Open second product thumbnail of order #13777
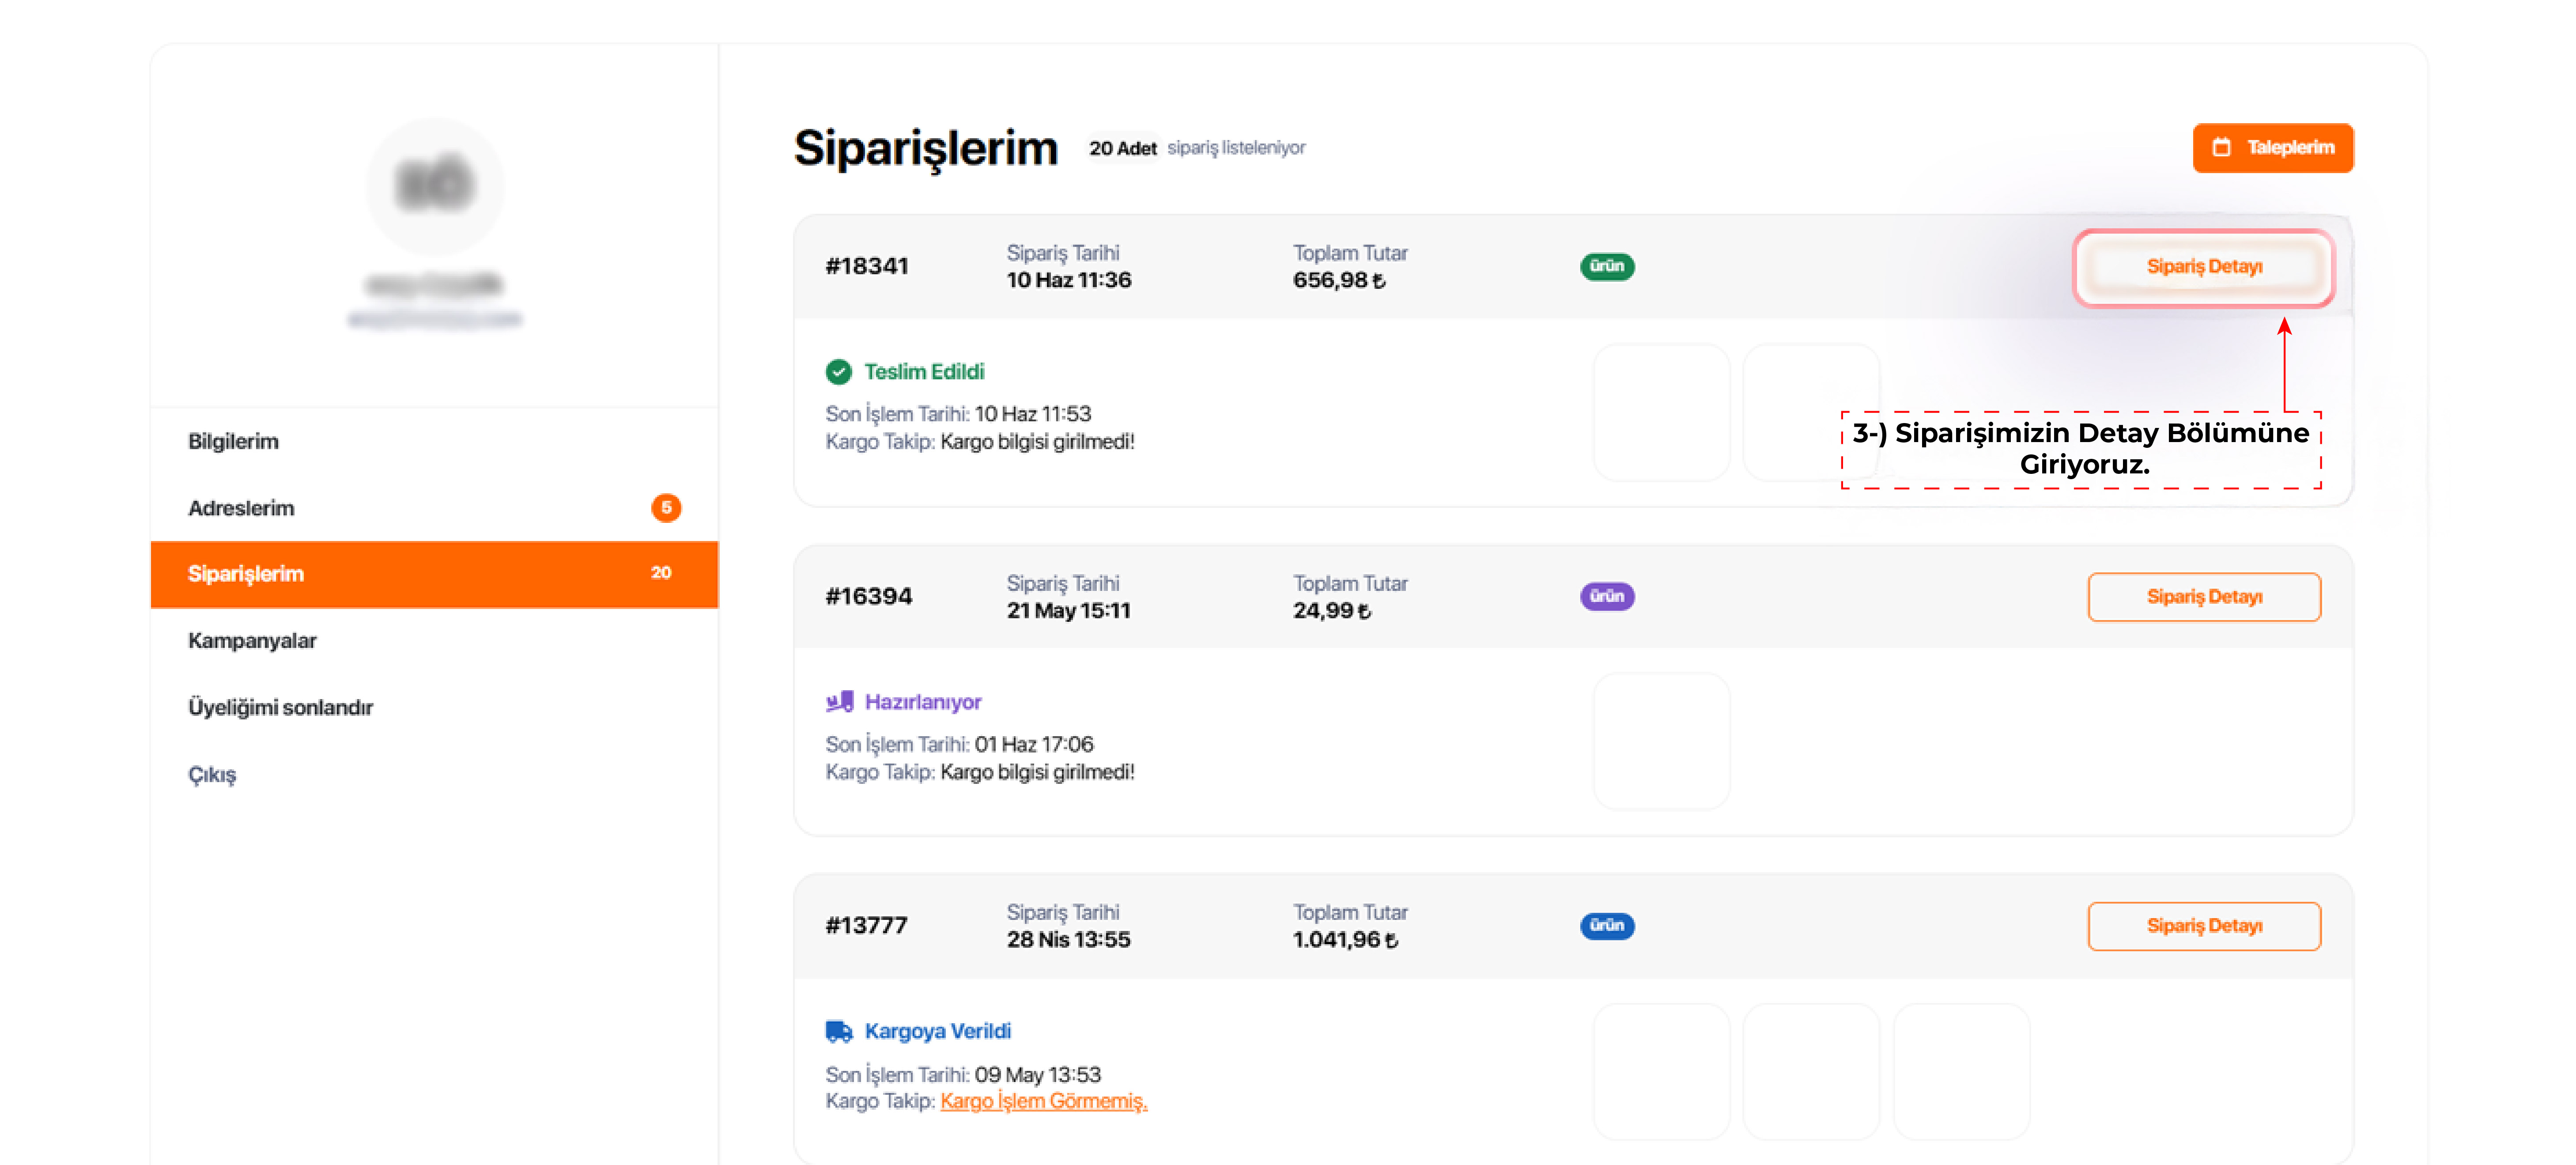Screen dimensions: 2576x1165 pos(1811,1072)
